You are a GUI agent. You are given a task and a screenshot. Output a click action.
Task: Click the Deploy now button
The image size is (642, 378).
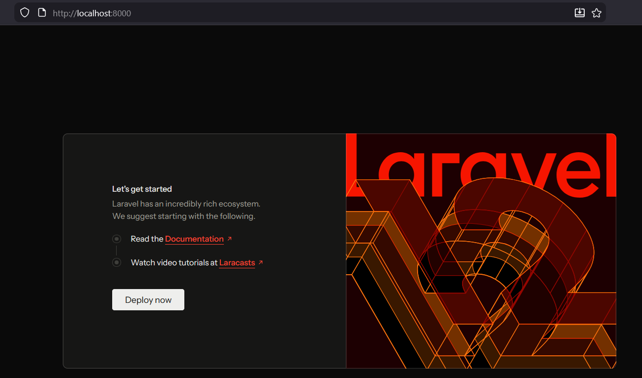148,300
